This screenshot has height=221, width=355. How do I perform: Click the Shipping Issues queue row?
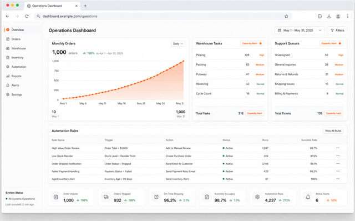coord(309,84)
